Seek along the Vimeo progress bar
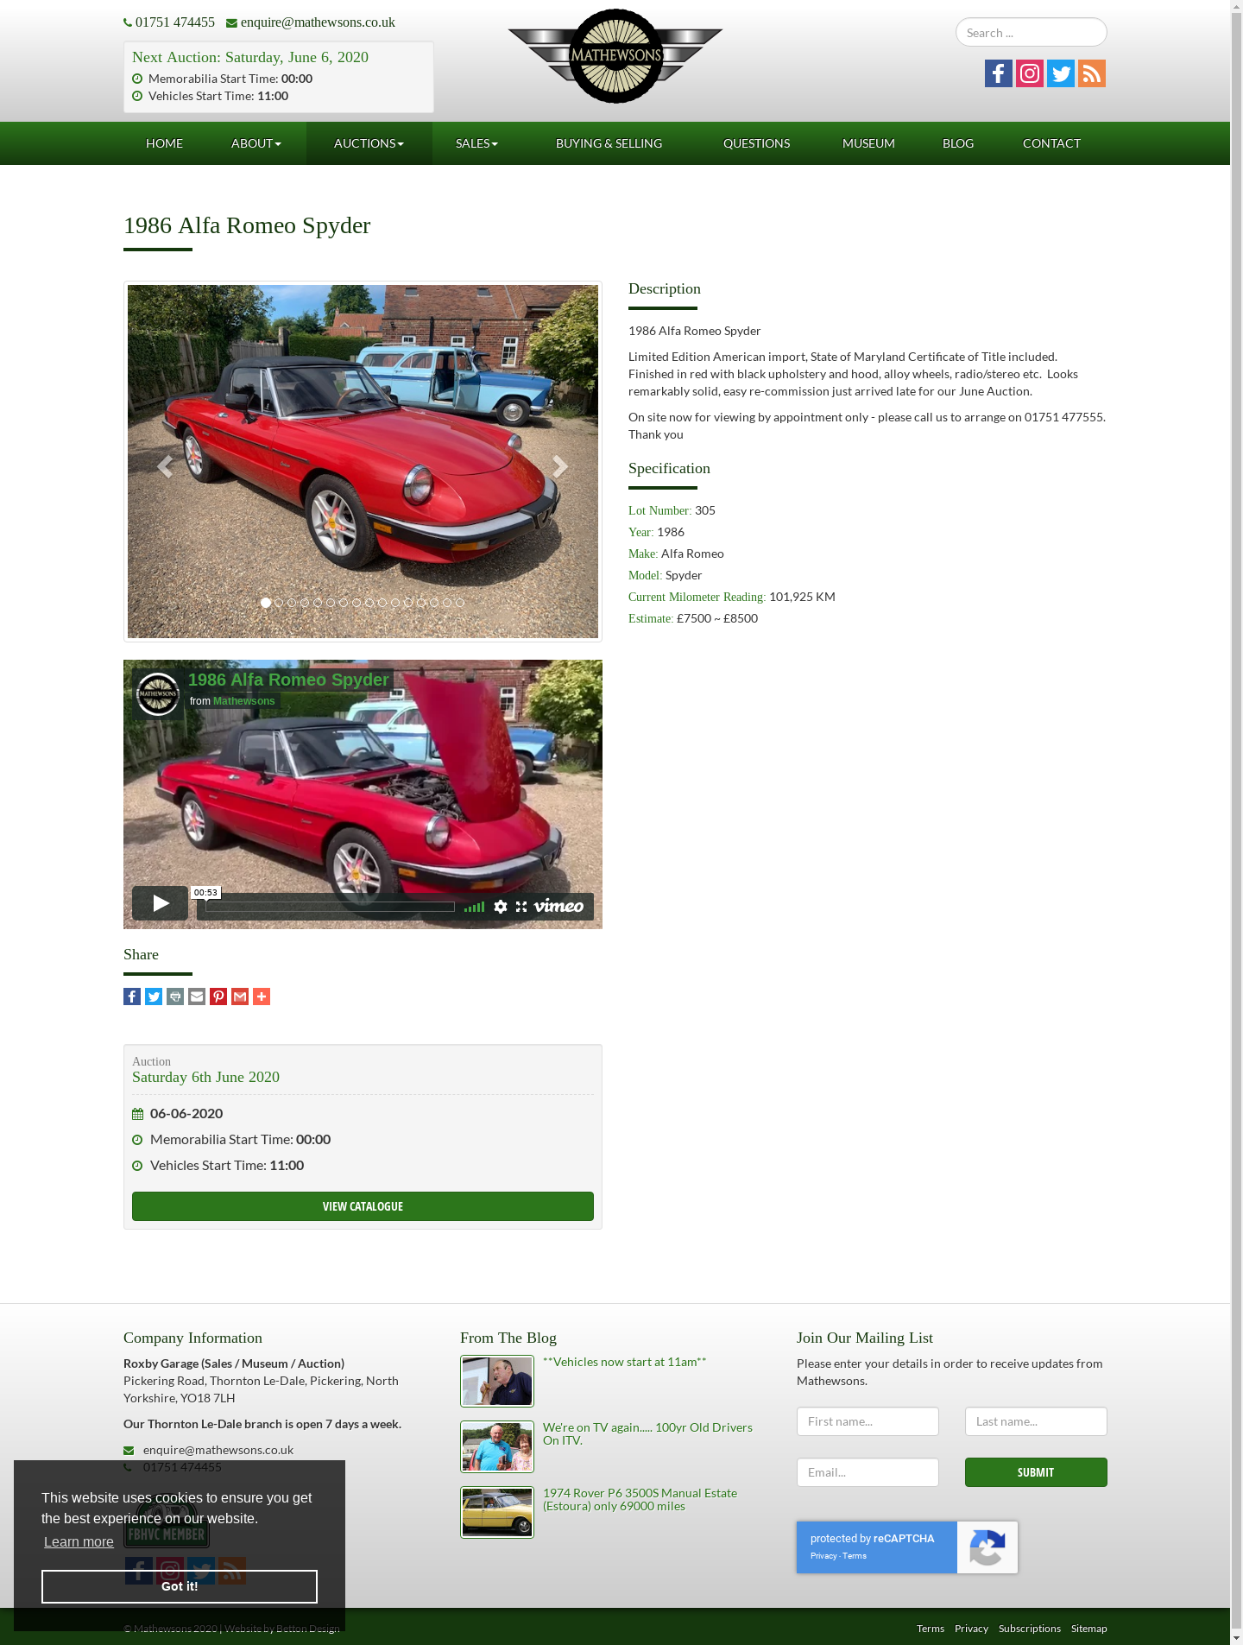The height and width of the screenshot is (1645, 1243). pos(330,907)
